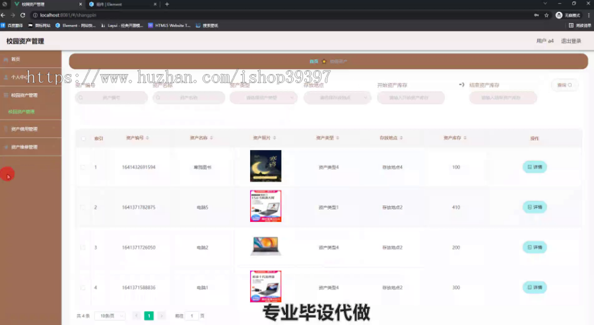Image resolution: width=594 pixels, height=325 pixels.
Task: Open the moon image thumbnail in row 1
Action: [265, 166]
